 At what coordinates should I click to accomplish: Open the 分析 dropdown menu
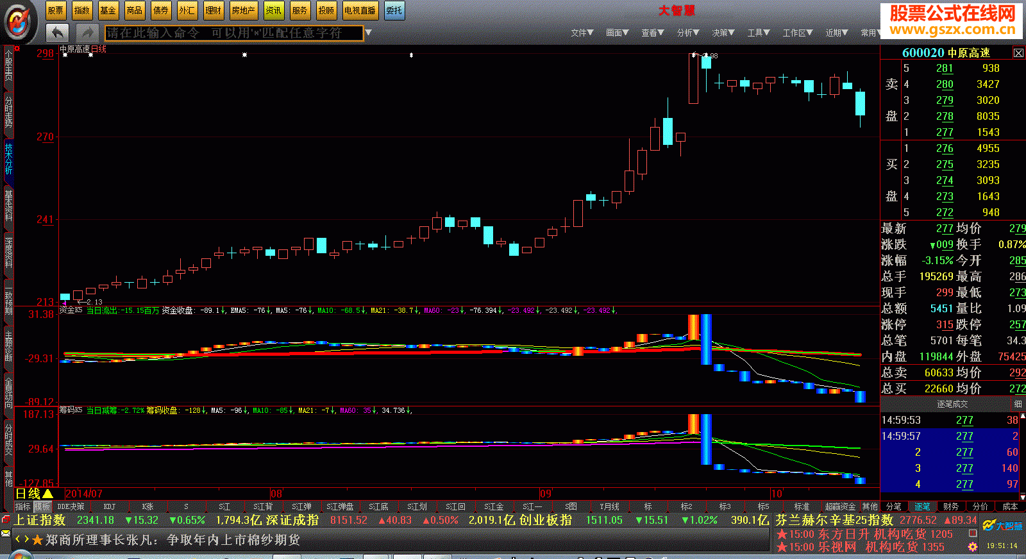click(x=687, y=33)
